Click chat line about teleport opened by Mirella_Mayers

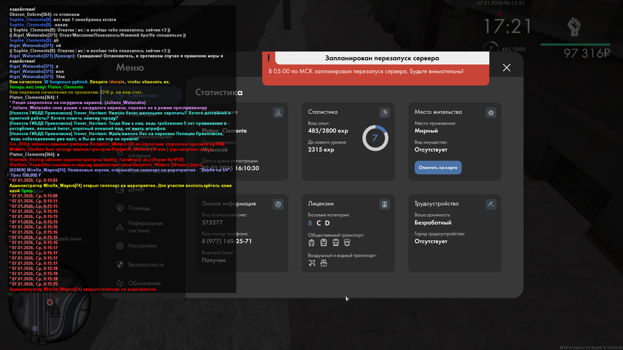click(x=120, y=188)
